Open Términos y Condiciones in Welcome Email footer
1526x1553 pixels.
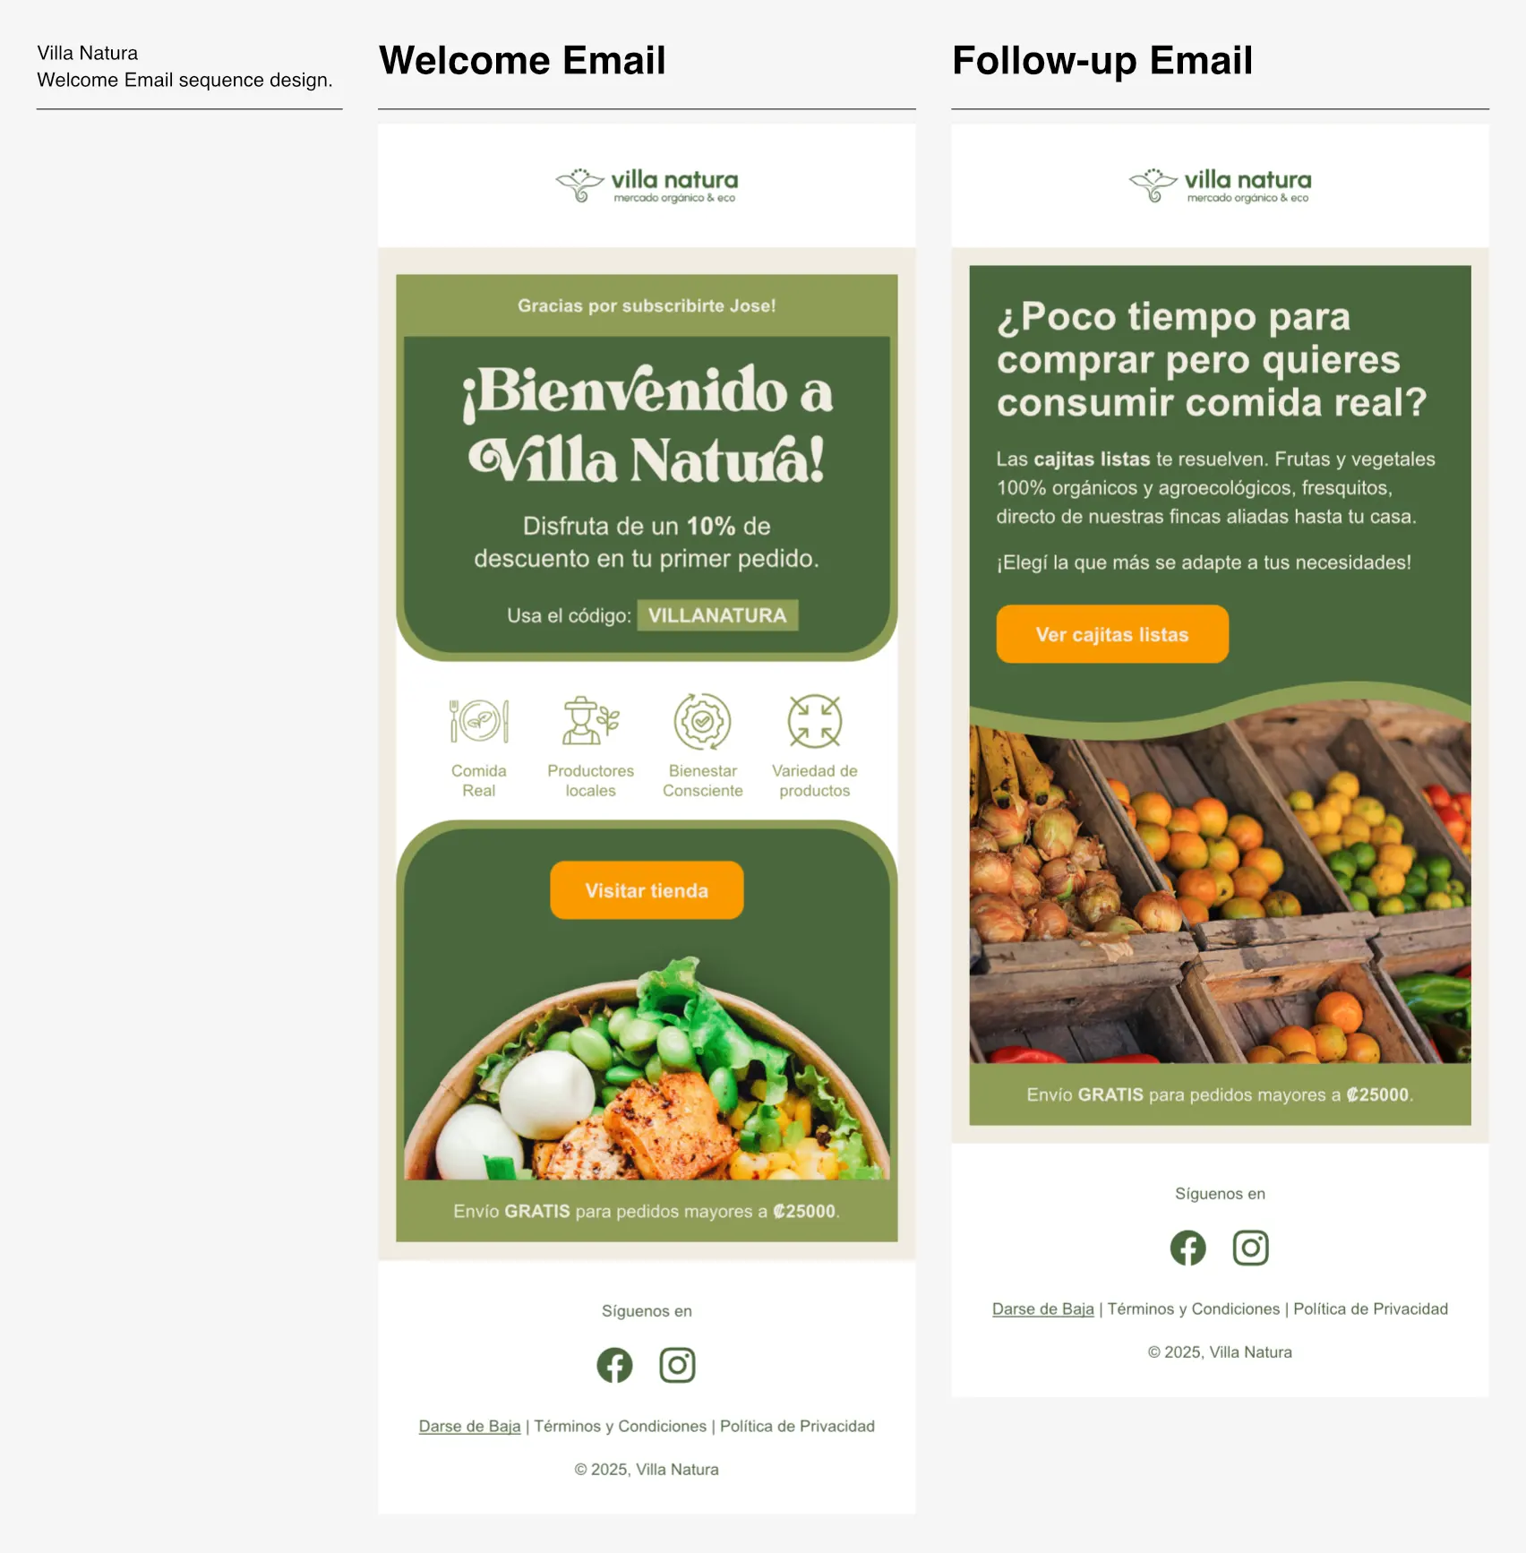tap(620, 1426)
